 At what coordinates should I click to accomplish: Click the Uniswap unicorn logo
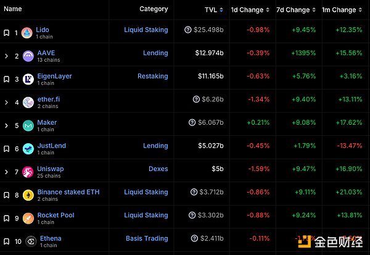pos(28,172)
